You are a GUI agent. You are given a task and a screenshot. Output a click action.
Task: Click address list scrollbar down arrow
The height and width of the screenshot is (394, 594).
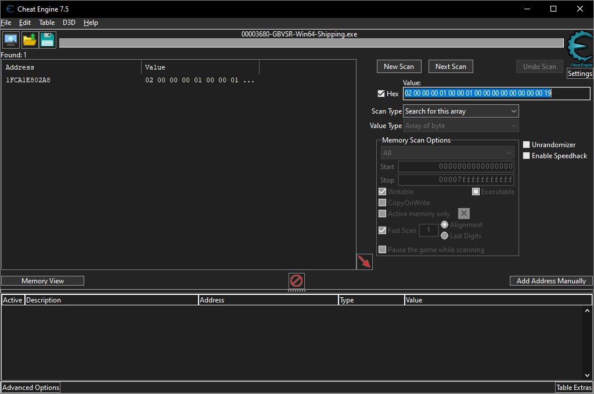587,375
